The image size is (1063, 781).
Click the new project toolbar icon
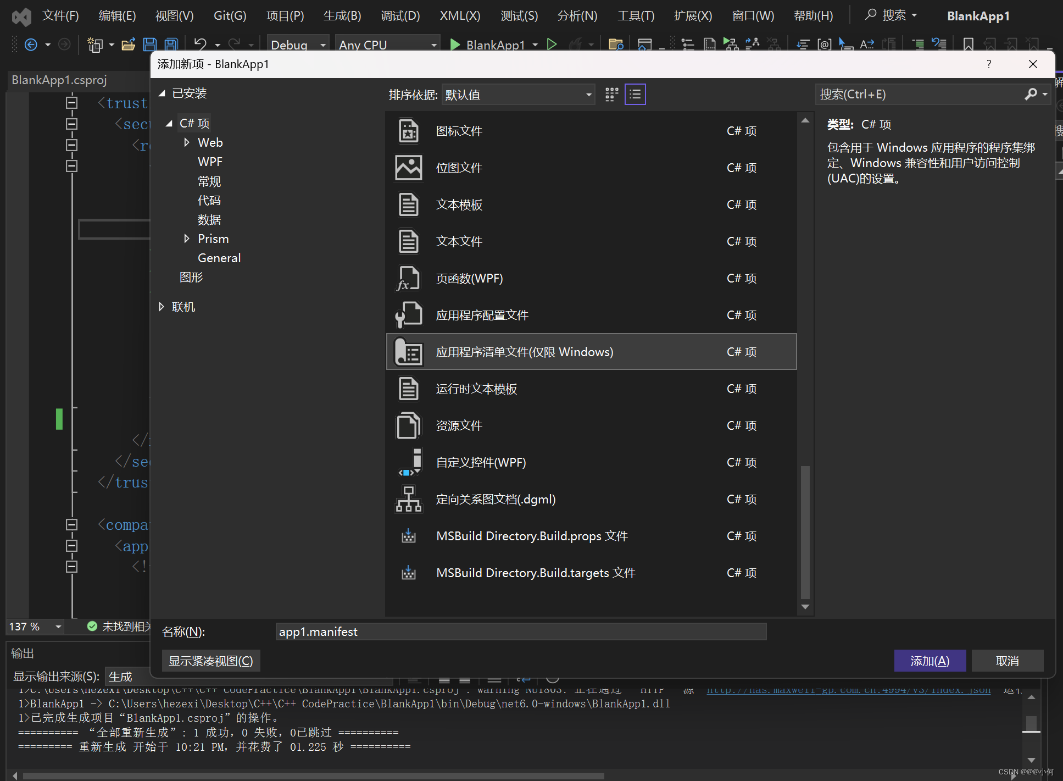pos(96,45)
